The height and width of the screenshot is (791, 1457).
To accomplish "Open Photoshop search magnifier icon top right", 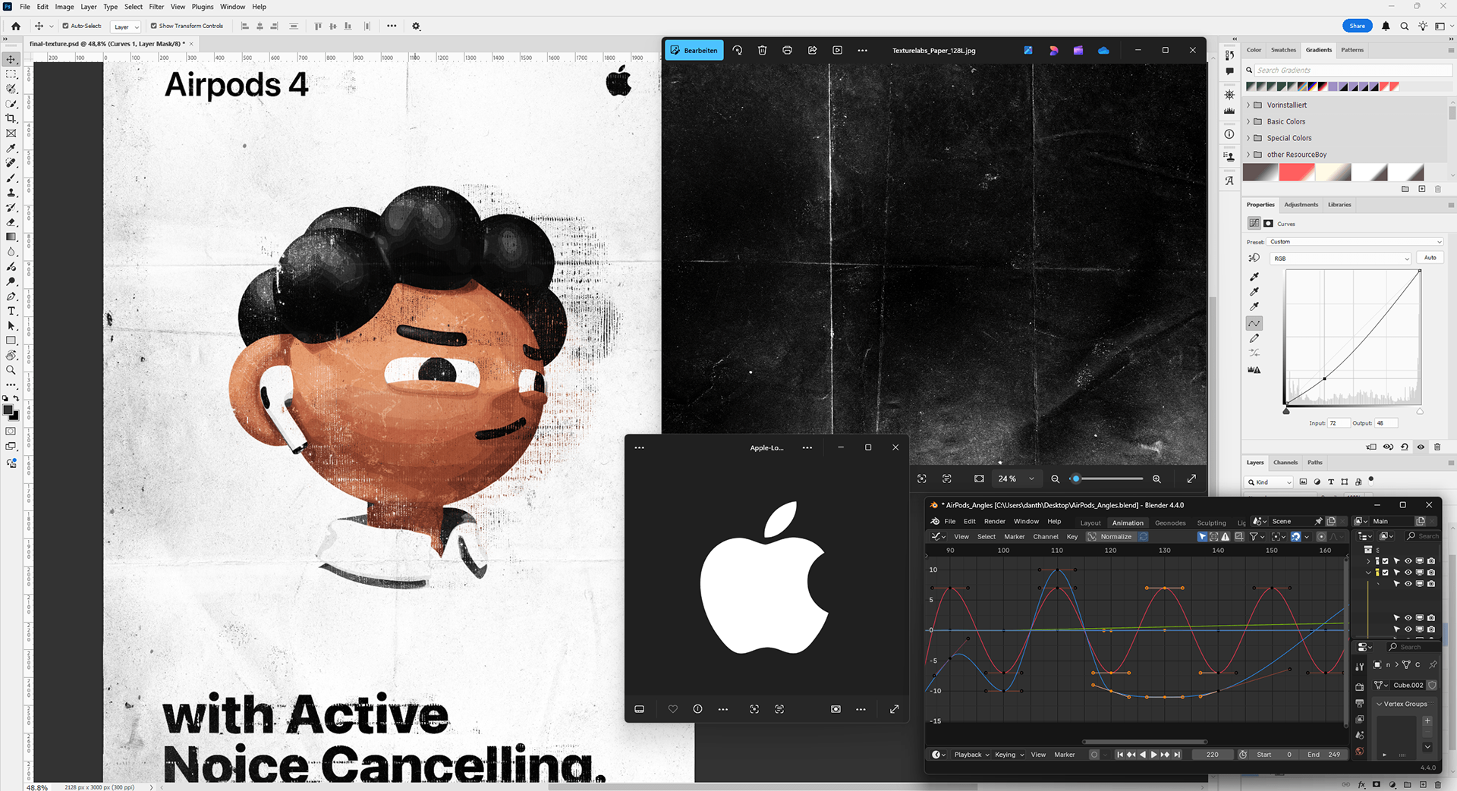I will pos(1405,26).
